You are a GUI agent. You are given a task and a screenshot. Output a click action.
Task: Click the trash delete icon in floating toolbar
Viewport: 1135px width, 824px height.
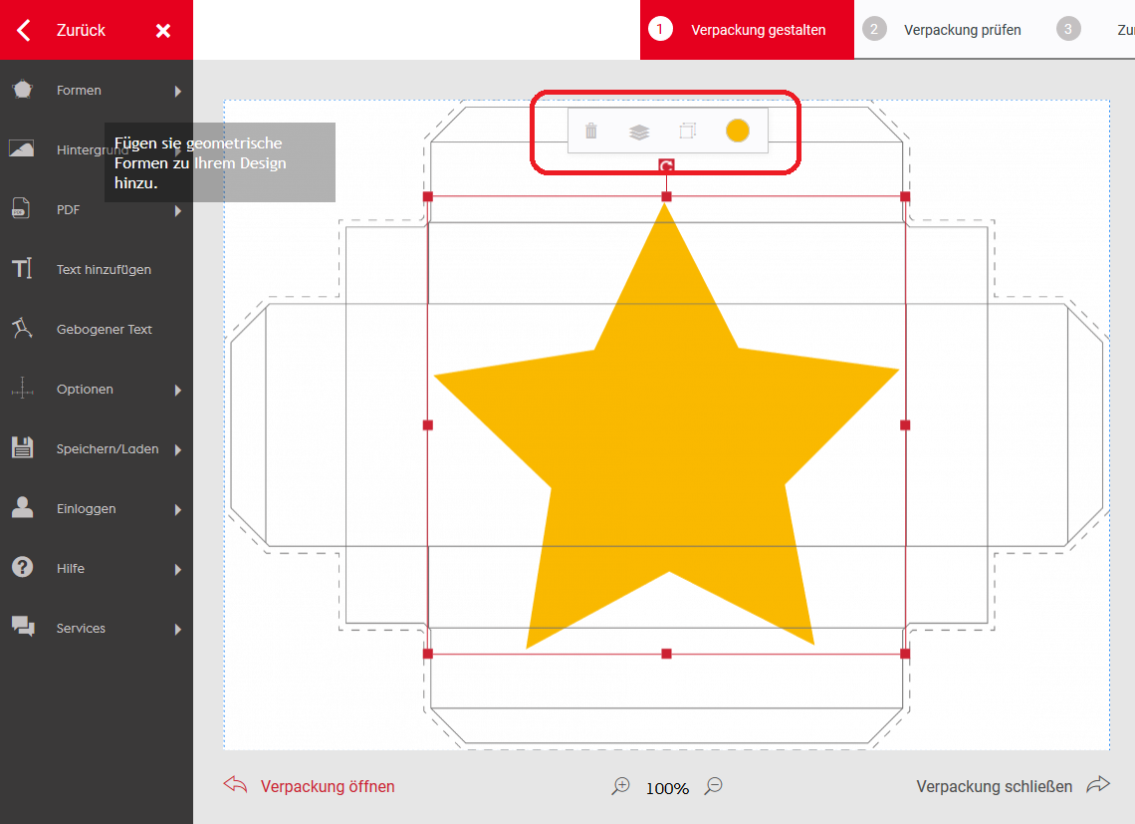click(x=591, y=132)
